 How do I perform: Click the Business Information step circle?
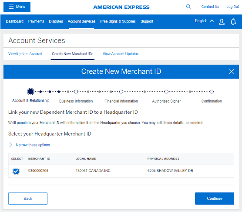76,92
